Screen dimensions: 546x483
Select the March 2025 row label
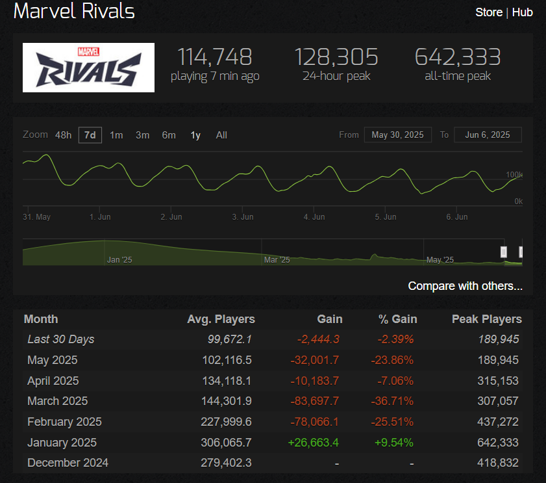click(57, 401)
